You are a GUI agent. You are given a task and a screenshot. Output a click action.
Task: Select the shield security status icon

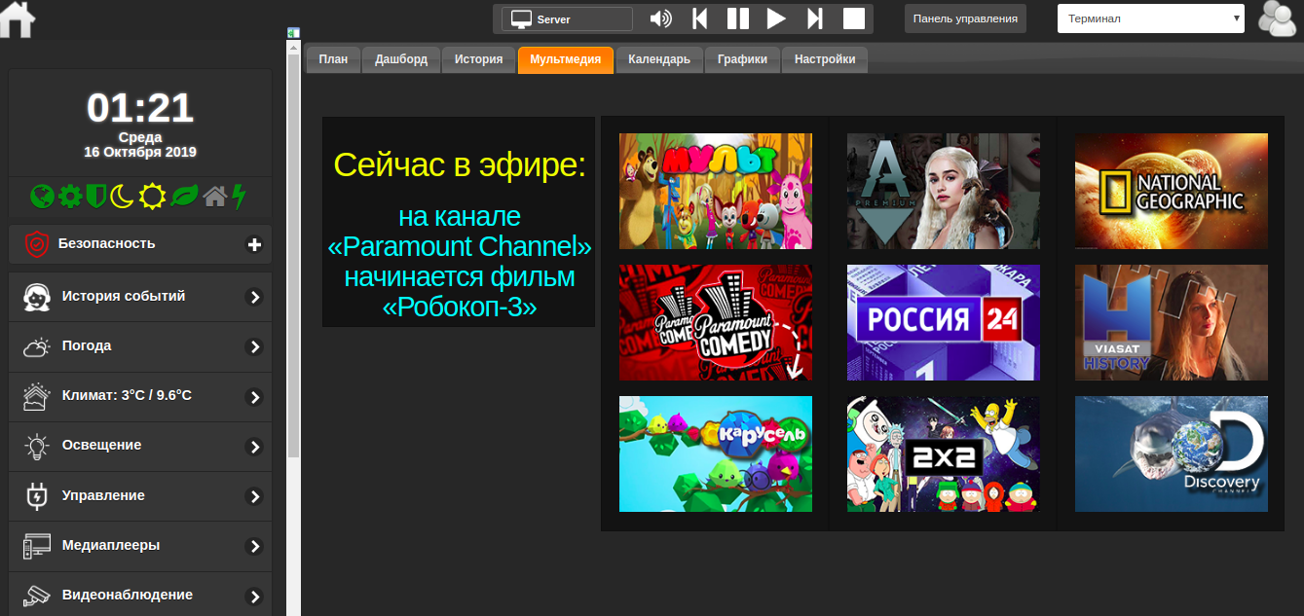pos(96,197)
